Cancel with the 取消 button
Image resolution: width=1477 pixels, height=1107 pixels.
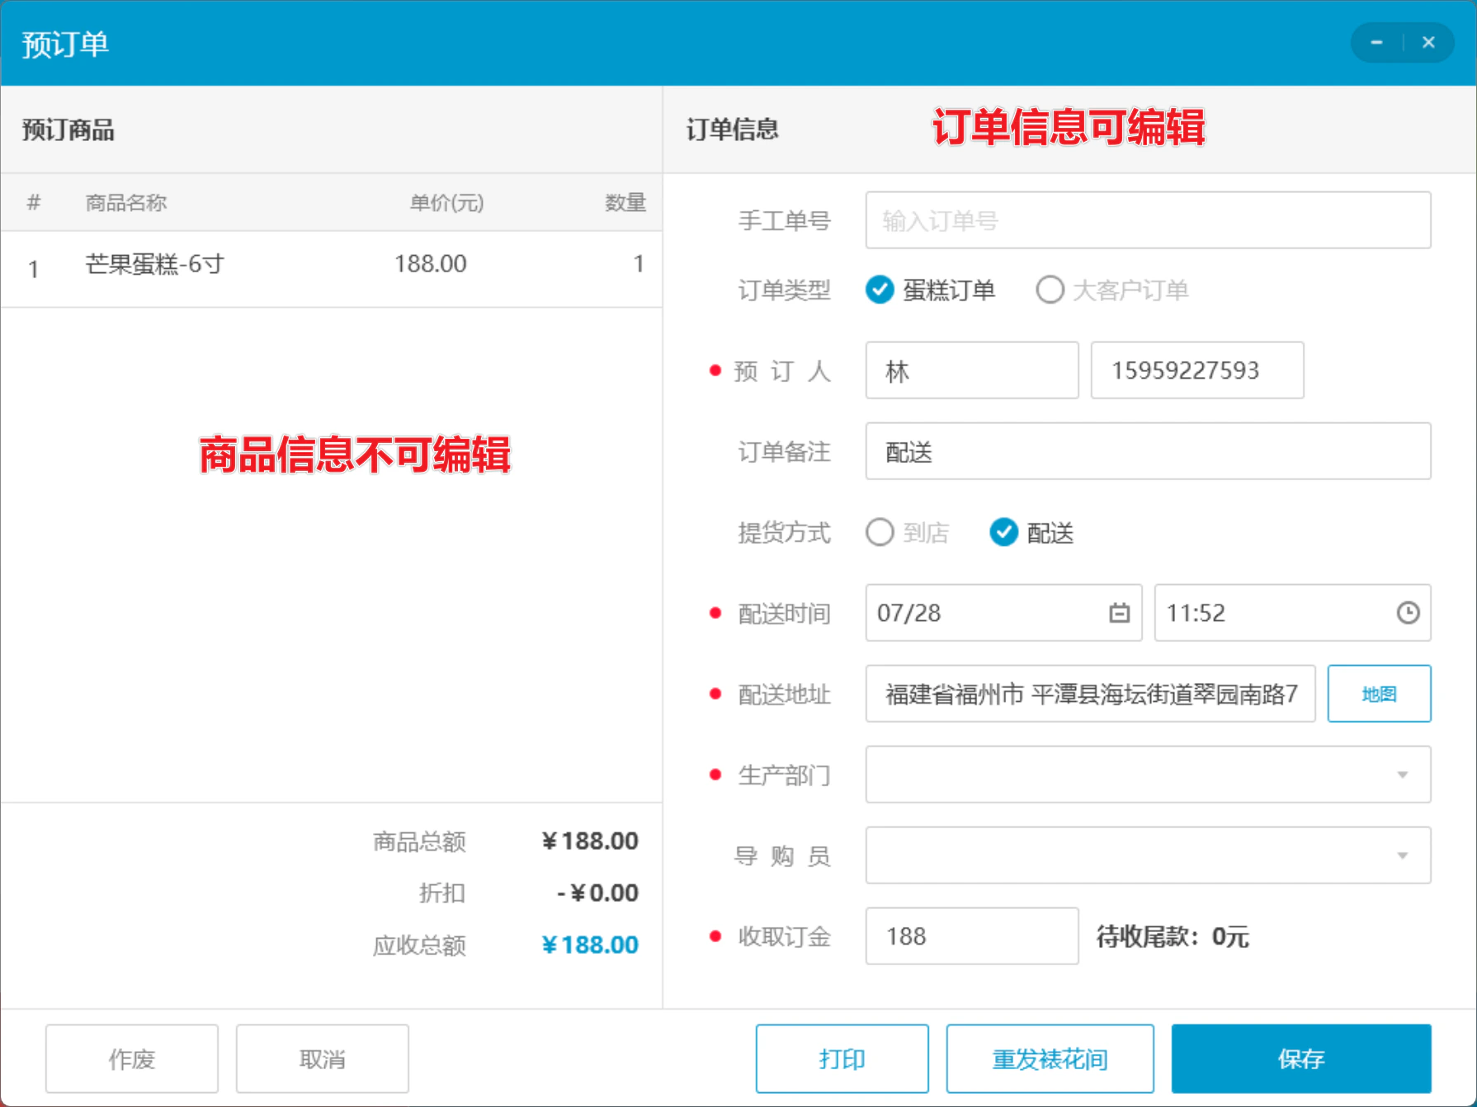click(322, 1058)
